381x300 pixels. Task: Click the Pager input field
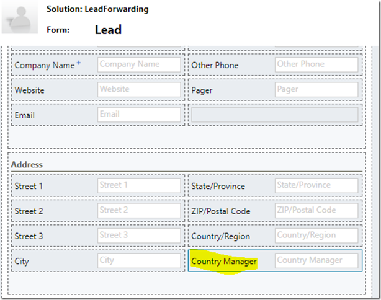(x=316, y=89)
